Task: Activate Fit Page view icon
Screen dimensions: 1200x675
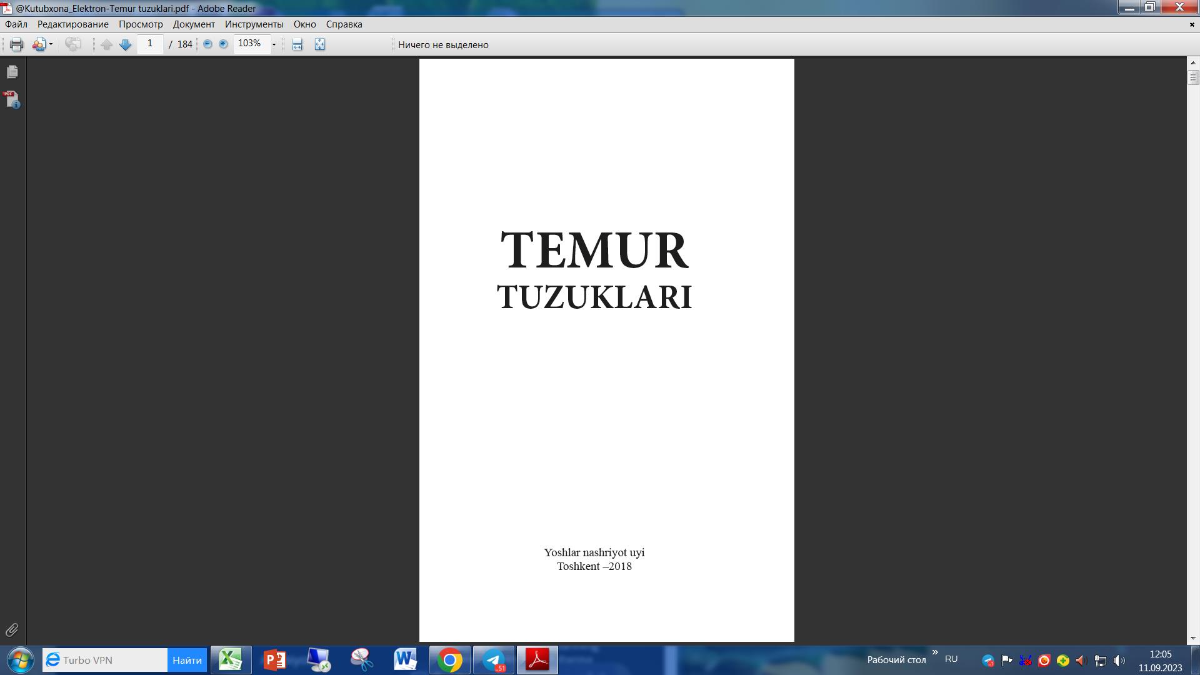Action: click(x=318, y=44)
